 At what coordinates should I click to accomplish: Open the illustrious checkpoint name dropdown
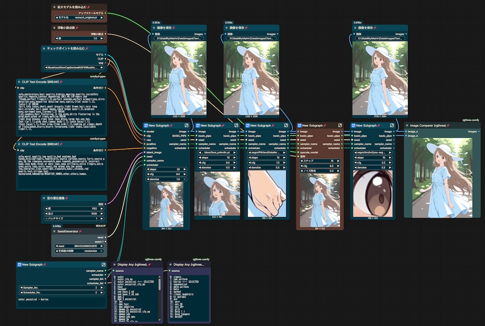(x=74, y=67)
